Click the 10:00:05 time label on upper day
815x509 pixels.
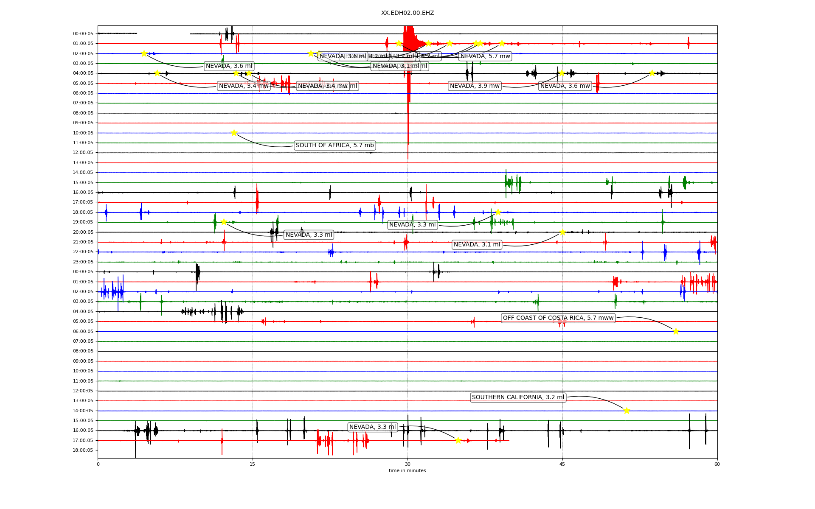(x=83, y=133)
